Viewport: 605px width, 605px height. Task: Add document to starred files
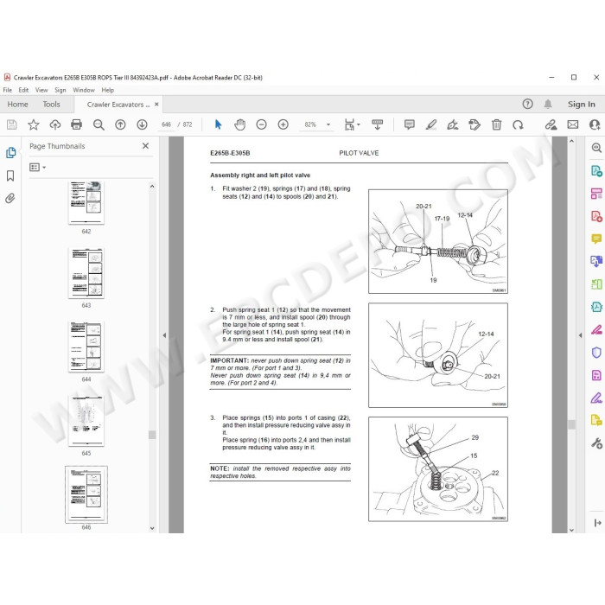coord(34,124)
